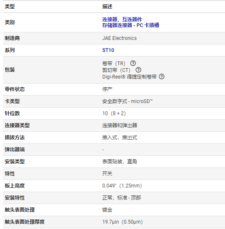The image size is (225, 229).
Task: Select the JAE Electronics manufacturer value
Action: 119,38
